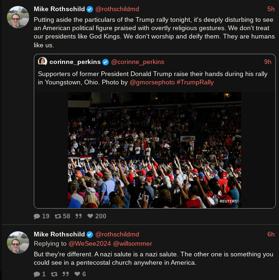
Task: Open the @WeSee2024 mention in reply
Action: 85,243
